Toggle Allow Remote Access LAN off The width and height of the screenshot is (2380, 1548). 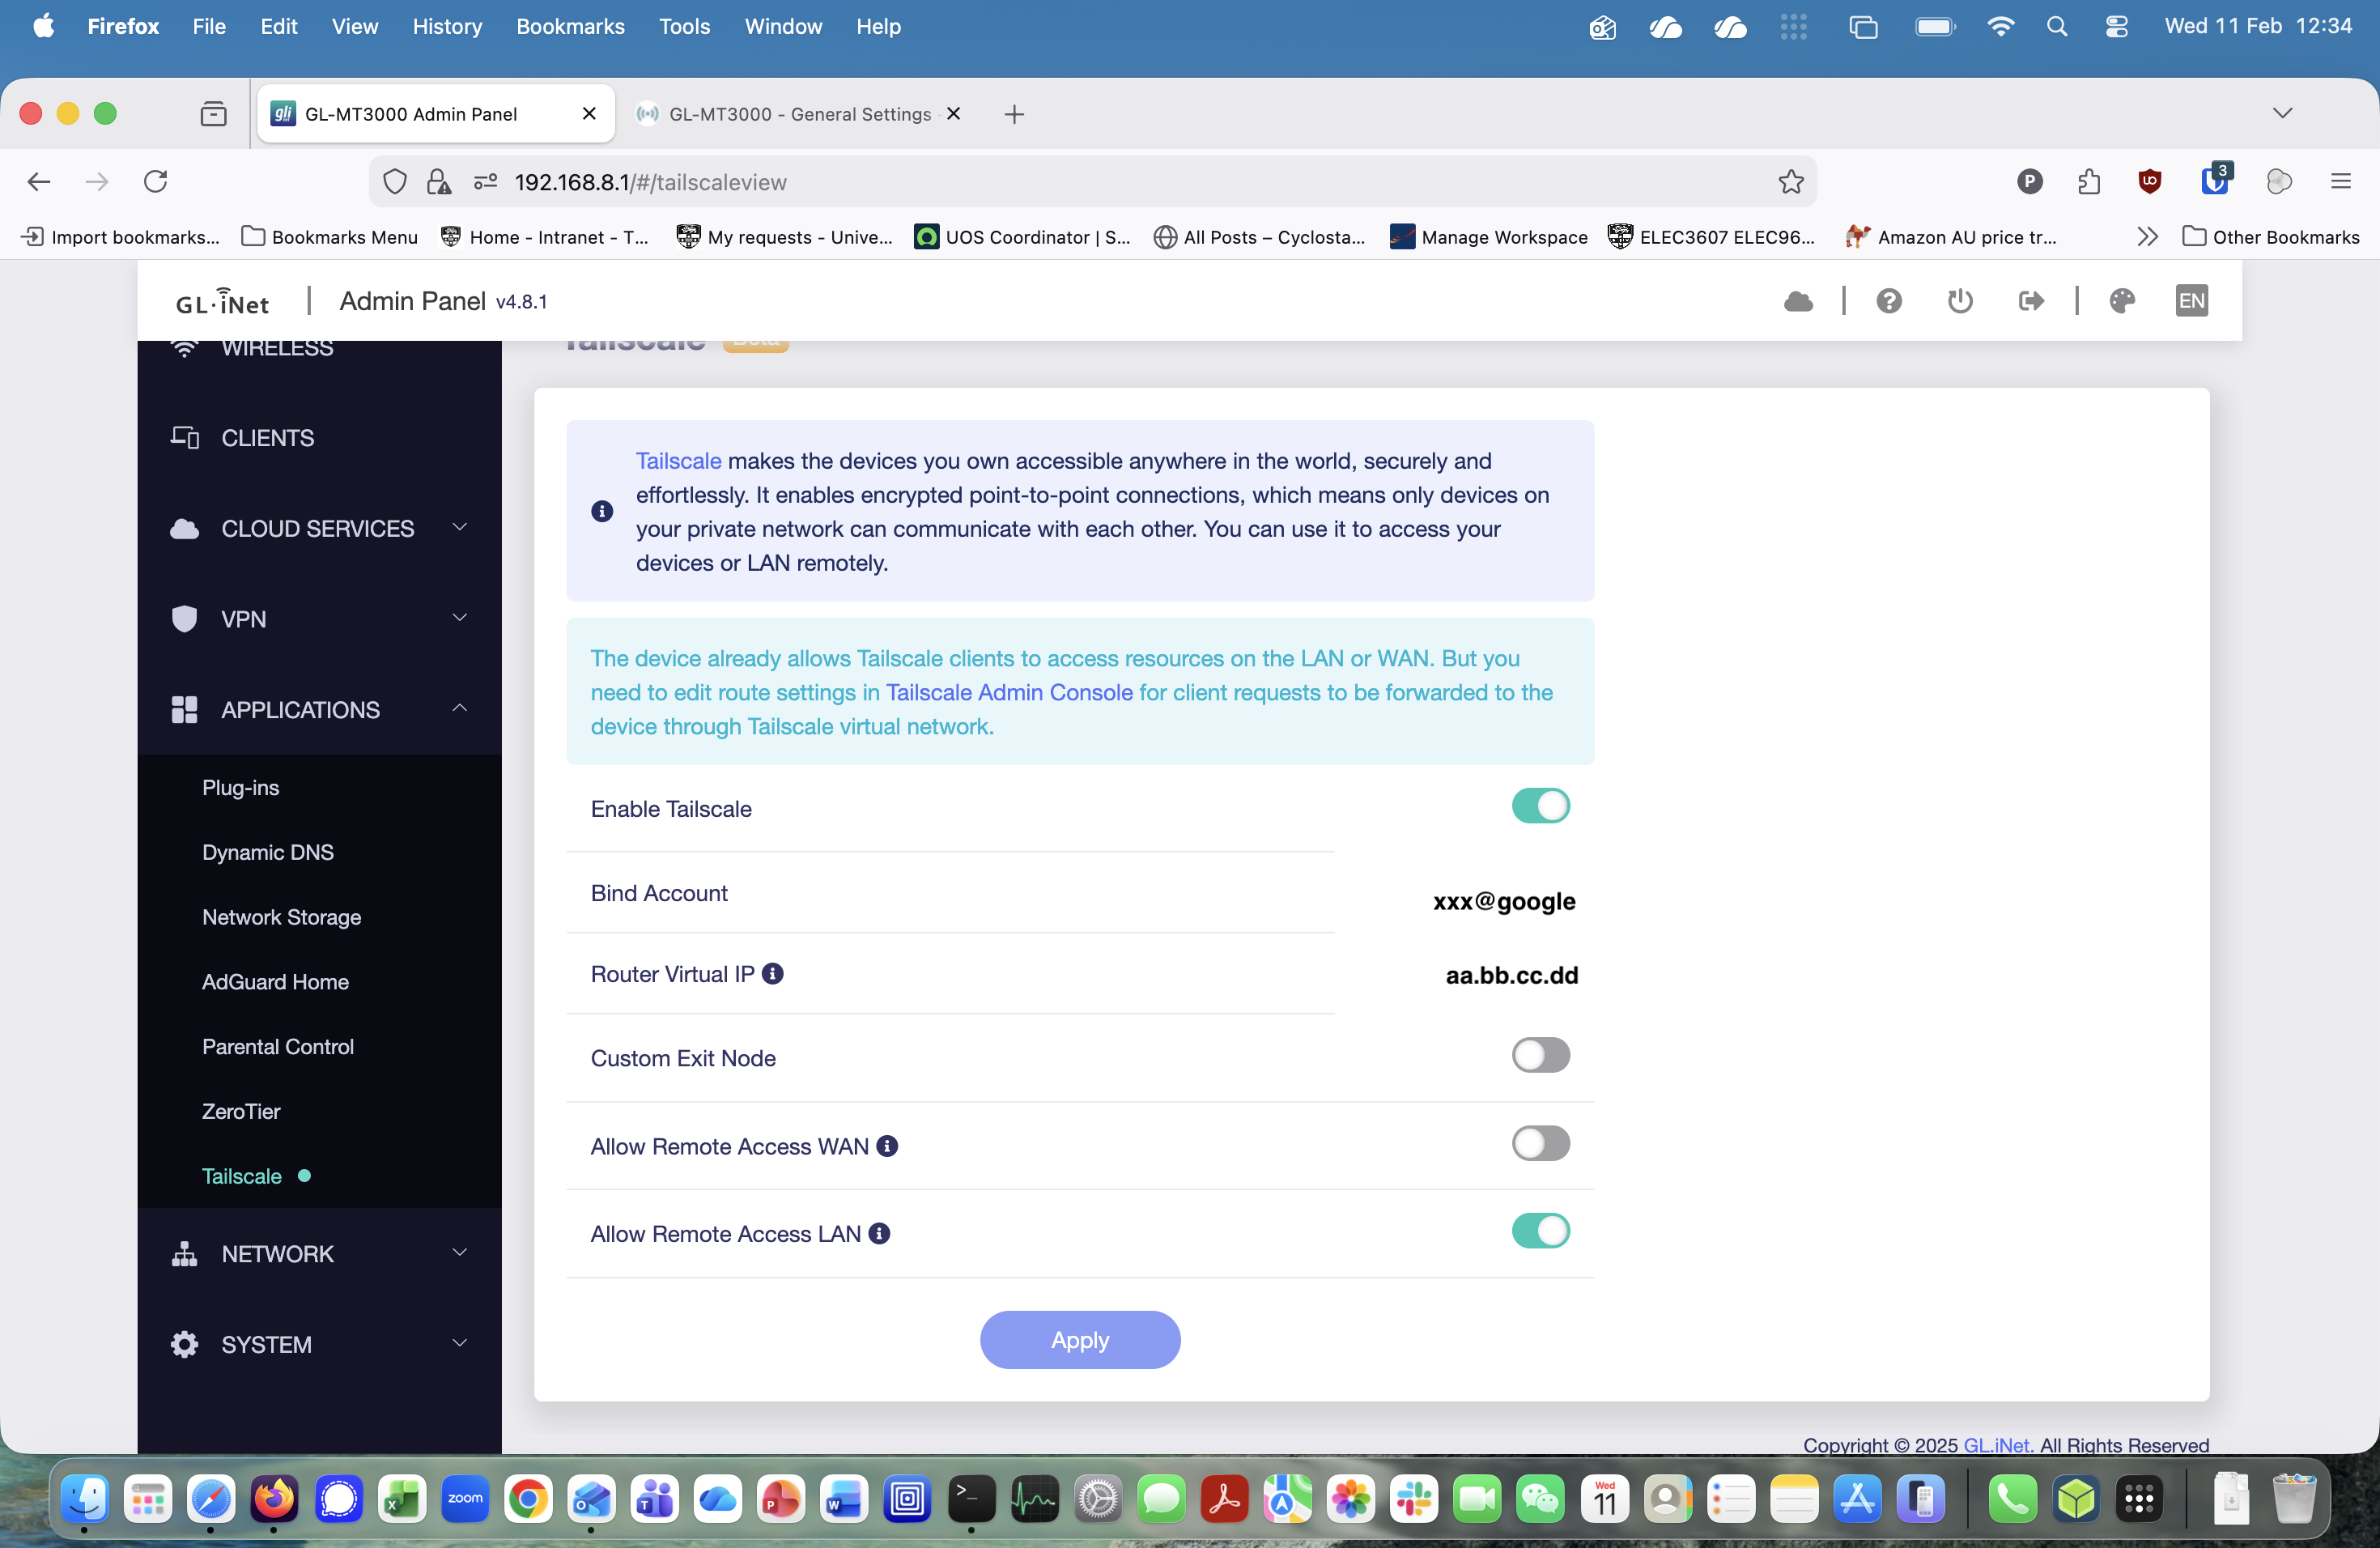click(1540, 1231)
